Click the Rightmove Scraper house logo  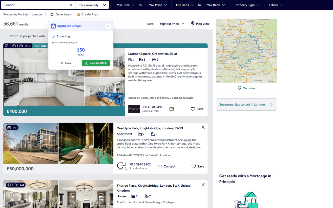53,26
